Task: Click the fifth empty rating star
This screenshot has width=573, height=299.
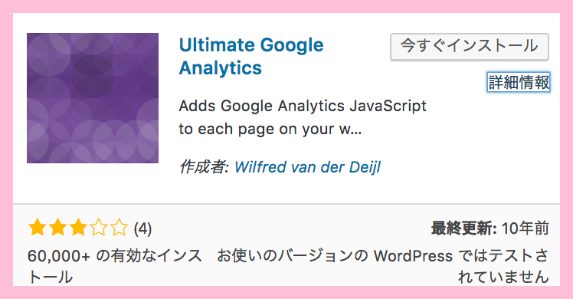Action: (x=120, y=228)
